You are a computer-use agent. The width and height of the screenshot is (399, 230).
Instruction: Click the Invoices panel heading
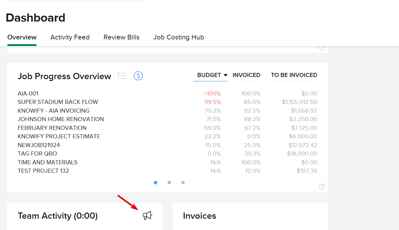pyautogui.click(x=199, y=216)
